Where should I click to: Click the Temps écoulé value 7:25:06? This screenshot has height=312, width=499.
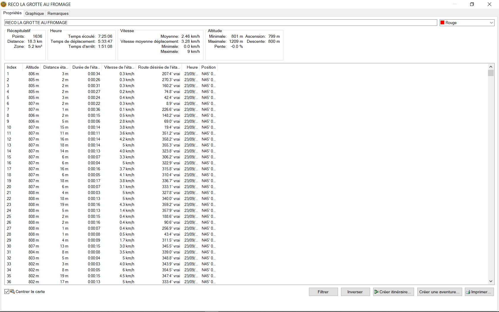coord(105,36)
